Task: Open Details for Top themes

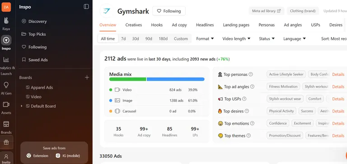Action: [338, 136]
